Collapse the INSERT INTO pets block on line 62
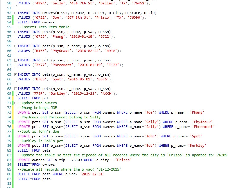 coord(15,60)
